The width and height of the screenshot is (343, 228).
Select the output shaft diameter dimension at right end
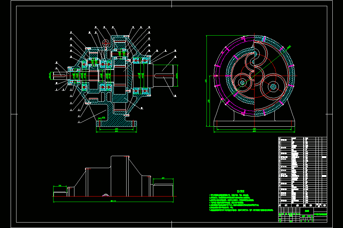pyautogui.click(x=177, y=76)
